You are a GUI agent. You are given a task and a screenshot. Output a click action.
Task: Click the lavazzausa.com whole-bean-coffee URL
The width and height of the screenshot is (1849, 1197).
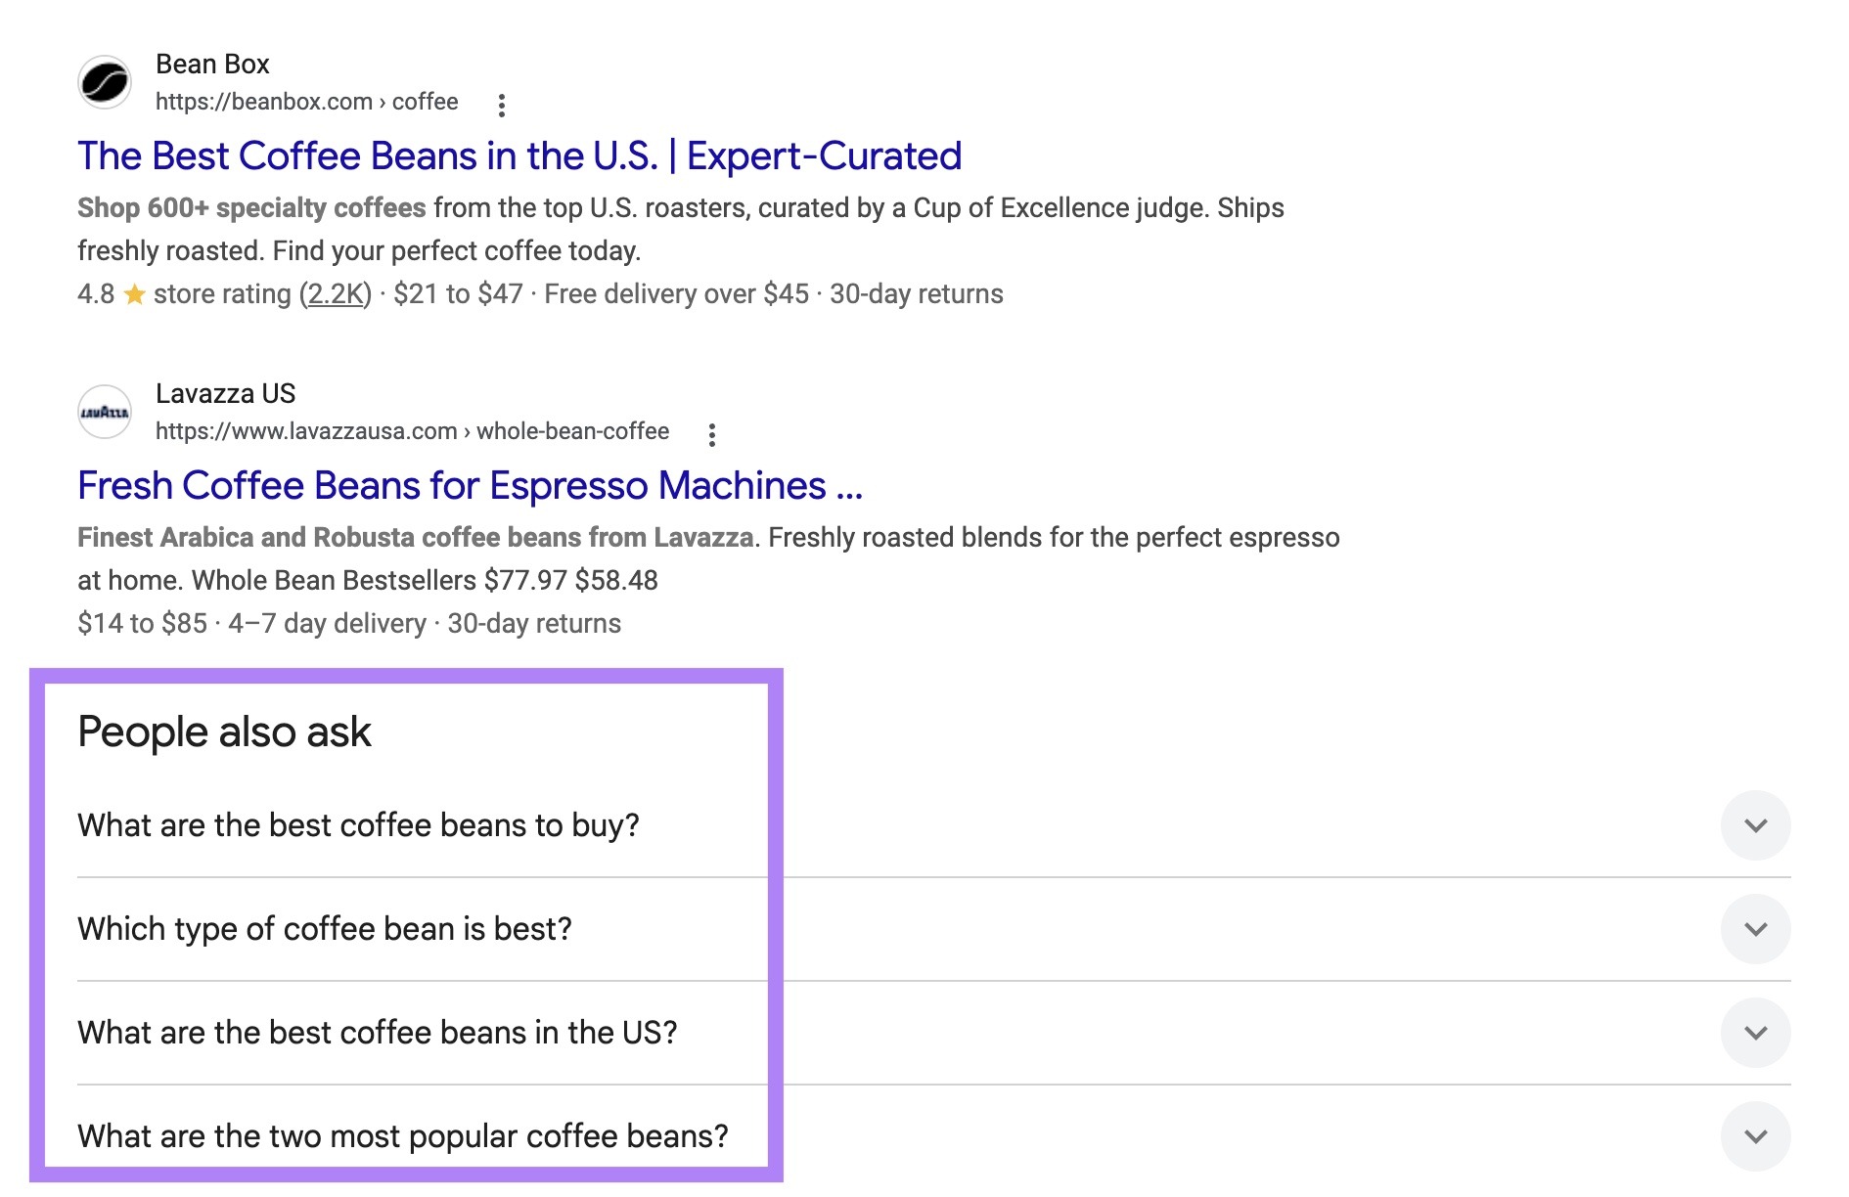pos(412,431)
